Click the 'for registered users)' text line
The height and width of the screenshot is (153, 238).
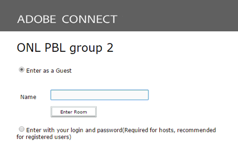[44, 137]
